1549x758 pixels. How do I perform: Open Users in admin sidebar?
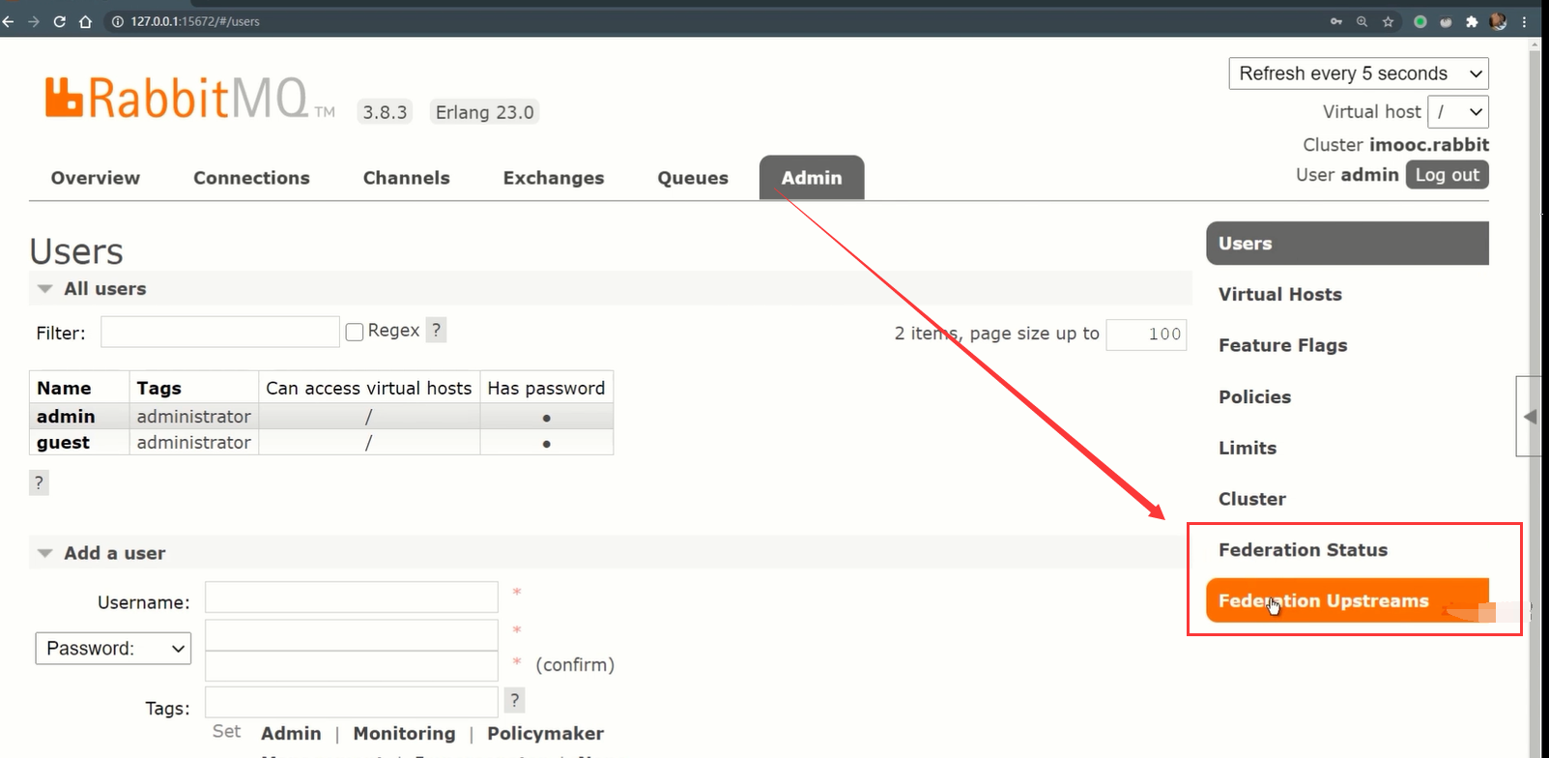tap(1347, 244)
